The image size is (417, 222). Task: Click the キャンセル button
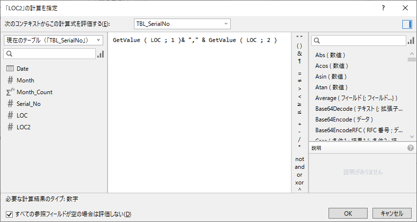[x=392, y=213]
